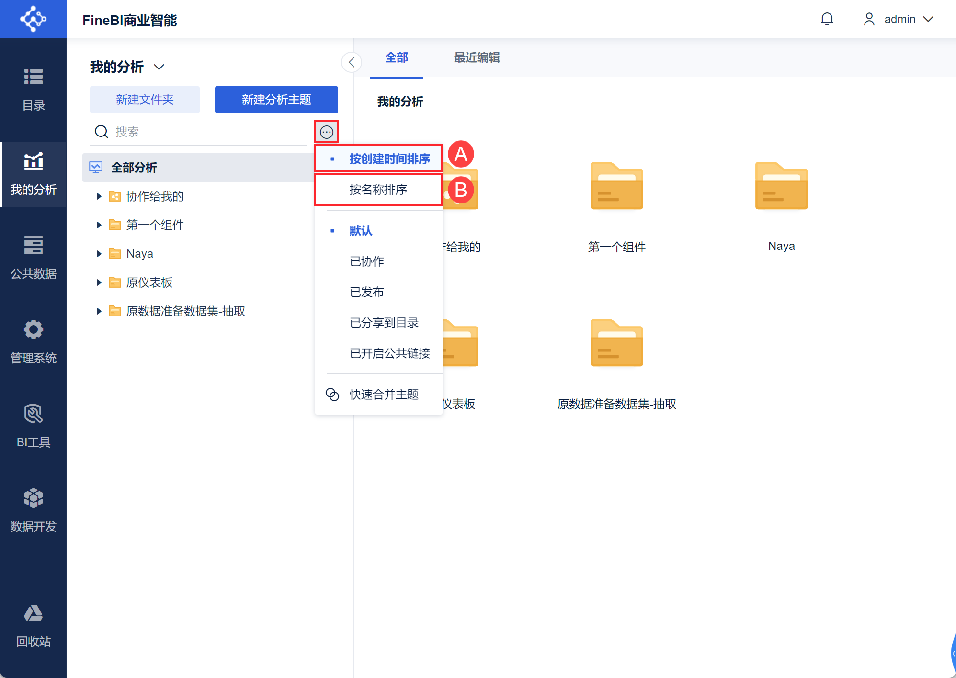The image size is (956, 678).
Task: Open the admin user dropdown
Action: [899, 19]
